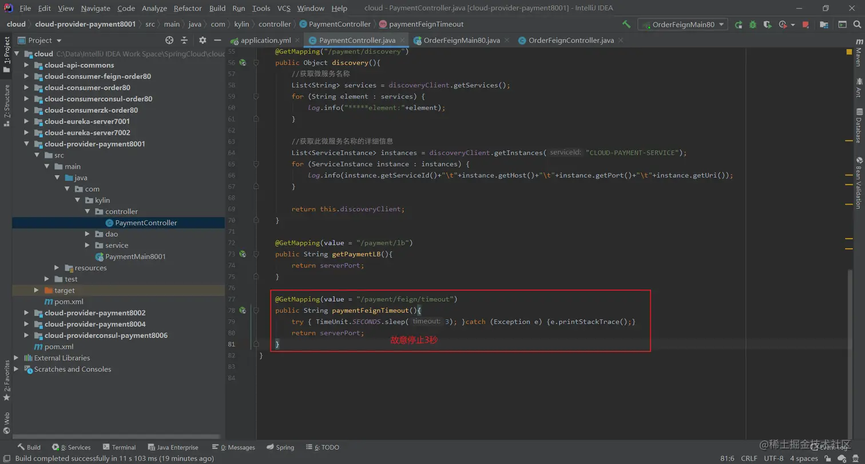The width and height of the screenshot is (865, 464).
Task: Close the OrderFeignController.java tab
Action: pyautogui.click(x=620, y=41)
